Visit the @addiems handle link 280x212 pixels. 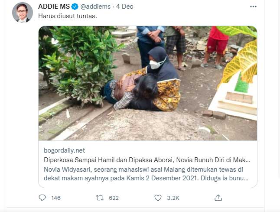95,7
